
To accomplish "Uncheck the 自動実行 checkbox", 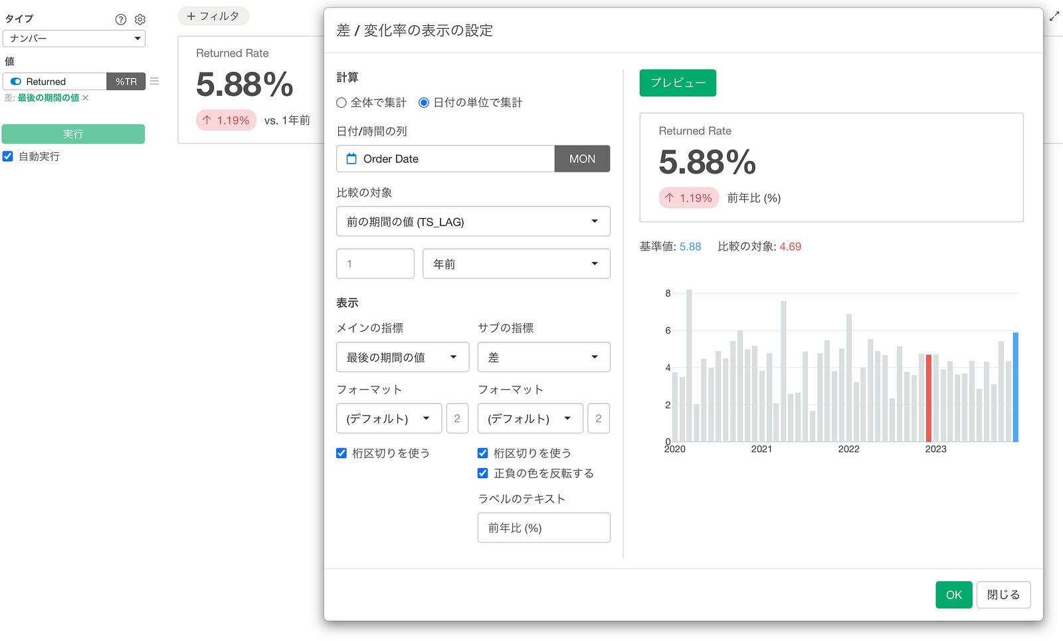I will coord(7,157).
